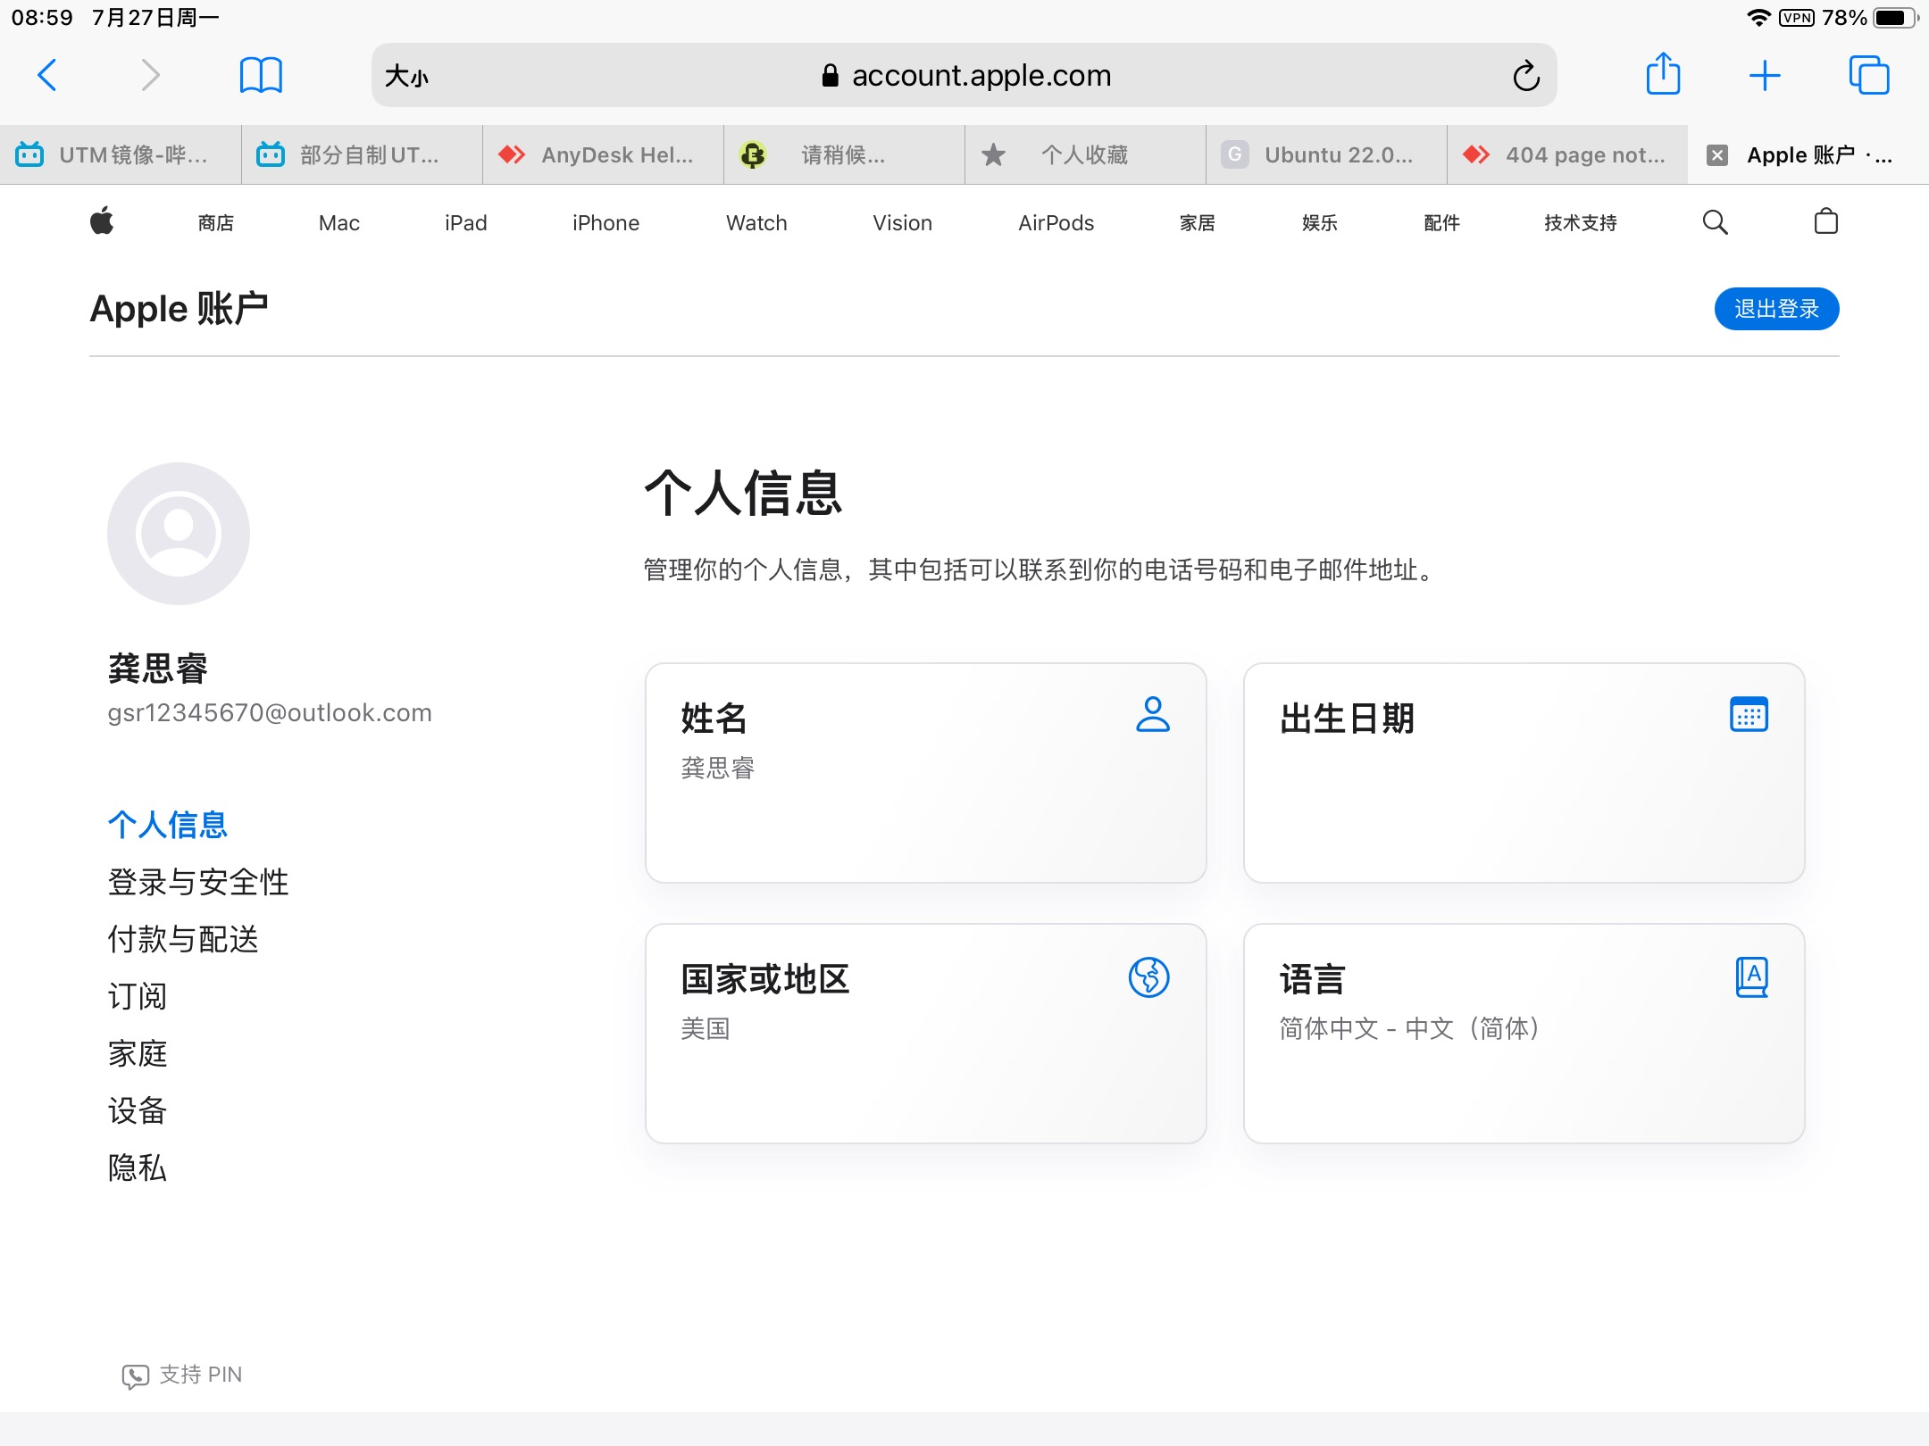Image resolution: width=1929 pixels, height=1446 pixels.
Task: Select 个人信息 in the sidebar
Action: click(x=168, y=825)
